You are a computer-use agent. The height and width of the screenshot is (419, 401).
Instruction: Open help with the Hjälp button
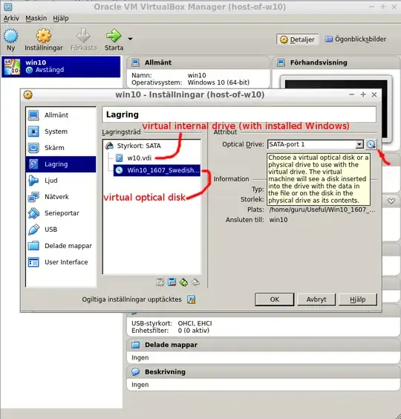tap(358, 299)
